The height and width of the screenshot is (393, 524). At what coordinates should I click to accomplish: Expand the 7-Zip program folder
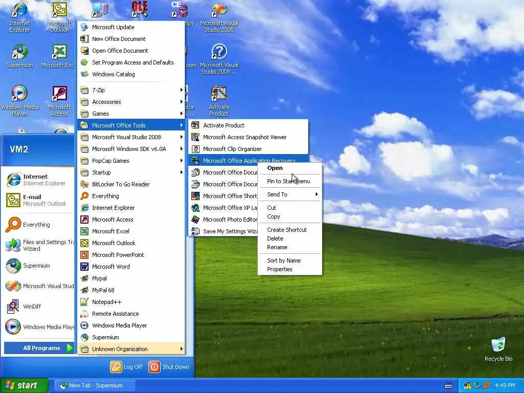pyautogui.click(x=131, y=90)
